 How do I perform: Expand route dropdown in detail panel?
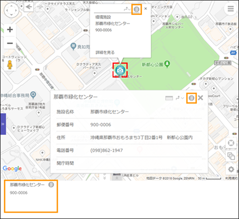180,98
